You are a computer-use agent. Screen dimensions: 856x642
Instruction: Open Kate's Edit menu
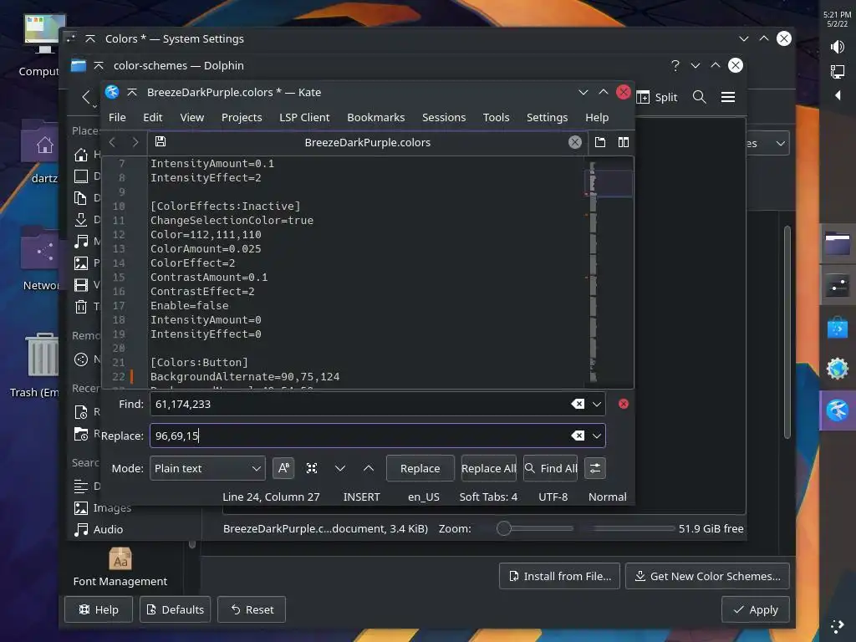point(152,117)
